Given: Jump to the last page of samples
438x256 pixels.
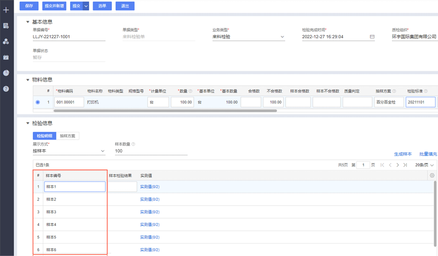Looking at the screenshot, I should tap(405, 165).
